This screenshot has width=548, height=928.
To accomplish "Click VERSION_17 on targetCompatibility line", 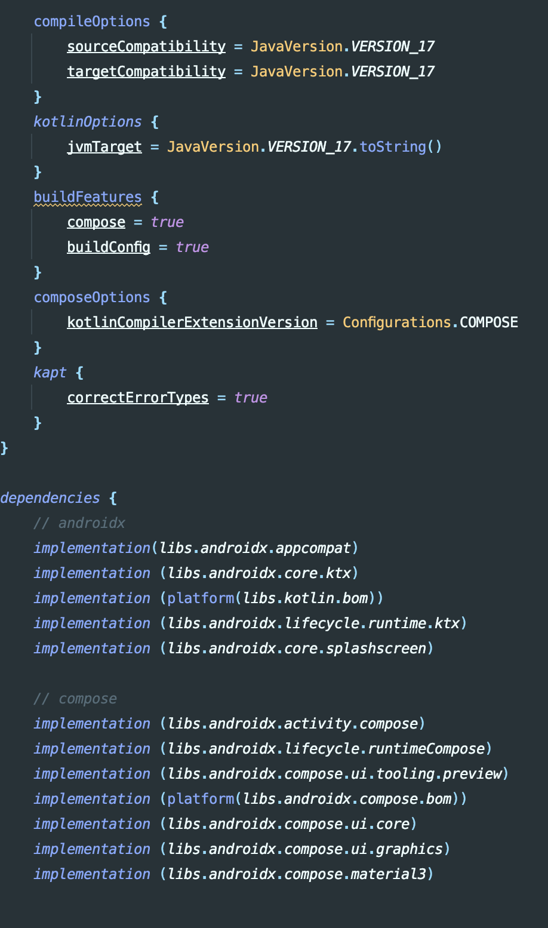I will (x=393, y=72).
